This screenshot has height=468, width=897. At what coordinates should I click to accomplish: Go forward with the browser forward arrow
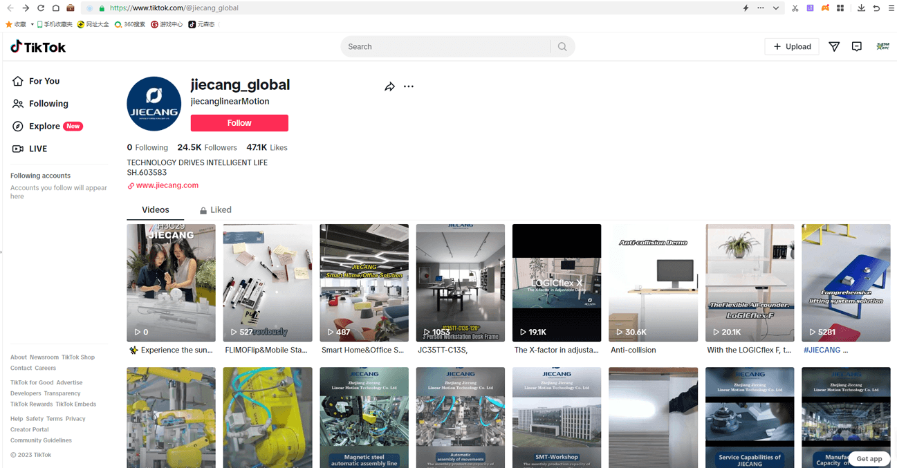pyautogui.click(x=26, y=8)
